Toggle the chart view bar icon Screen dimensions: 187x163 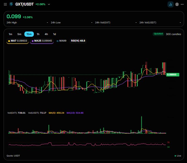coord(170,5)
